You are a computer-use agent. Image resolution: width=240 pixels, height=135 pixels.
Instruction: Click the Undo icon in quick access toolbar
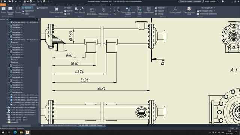point(16,1)
